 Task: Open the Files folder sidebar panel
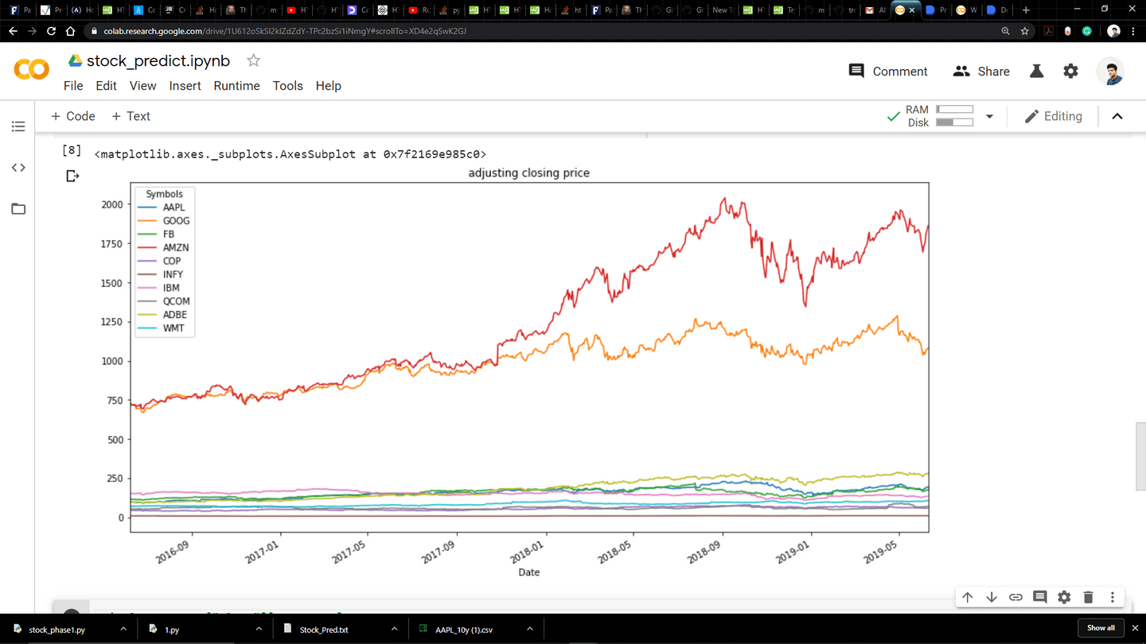click(x=18, y=209)
